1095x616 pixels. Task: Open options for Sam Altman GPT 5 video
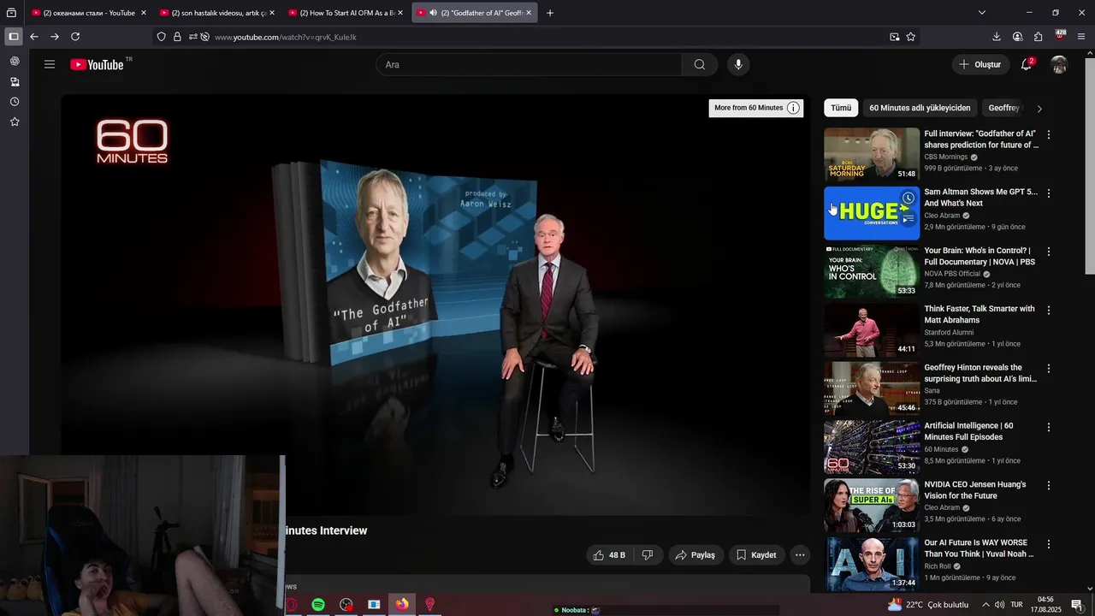1049,193
